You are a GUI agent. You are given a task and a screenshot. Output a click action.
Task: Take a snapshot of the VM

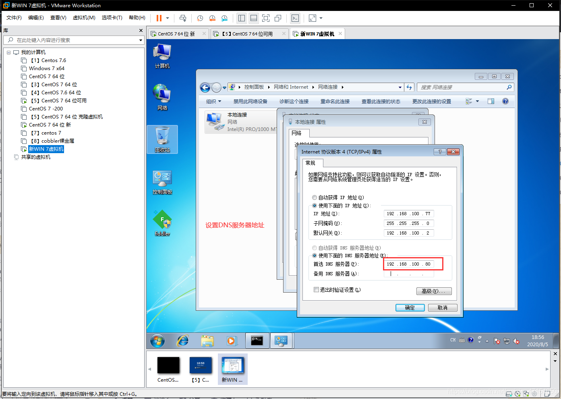pyautogui.click(x=200, y=18)
